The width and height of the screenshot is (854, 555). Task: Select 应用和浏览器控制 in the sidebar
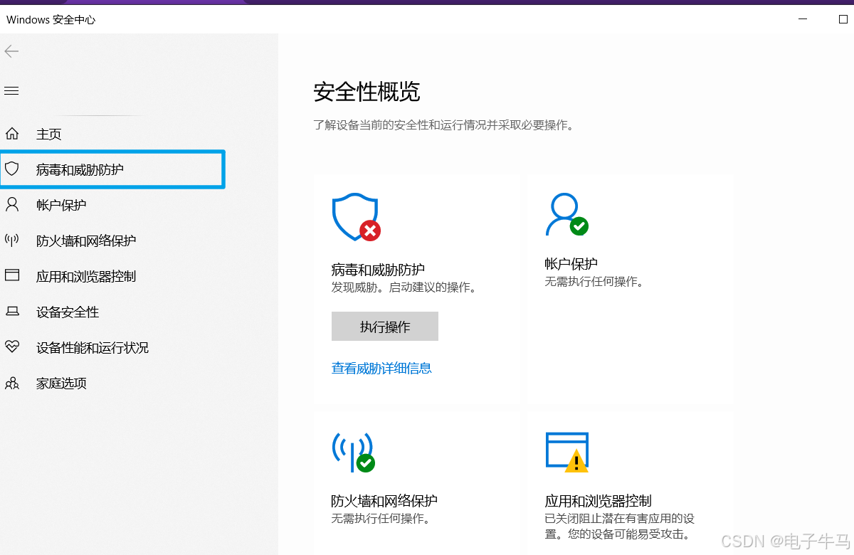(86, 276)
